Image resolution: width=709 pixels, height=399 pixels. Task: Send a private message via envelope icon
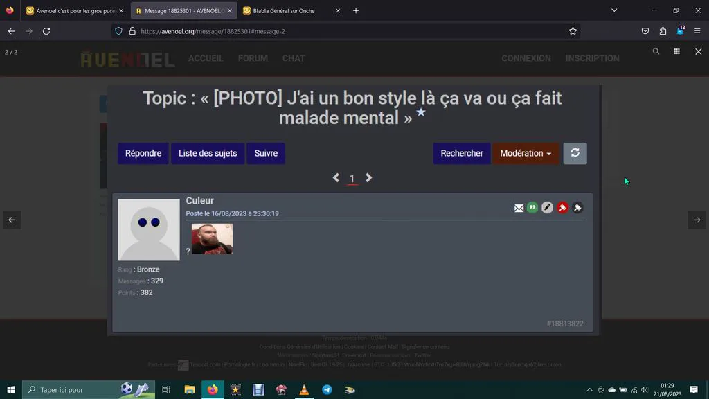[x=519, y=208]
